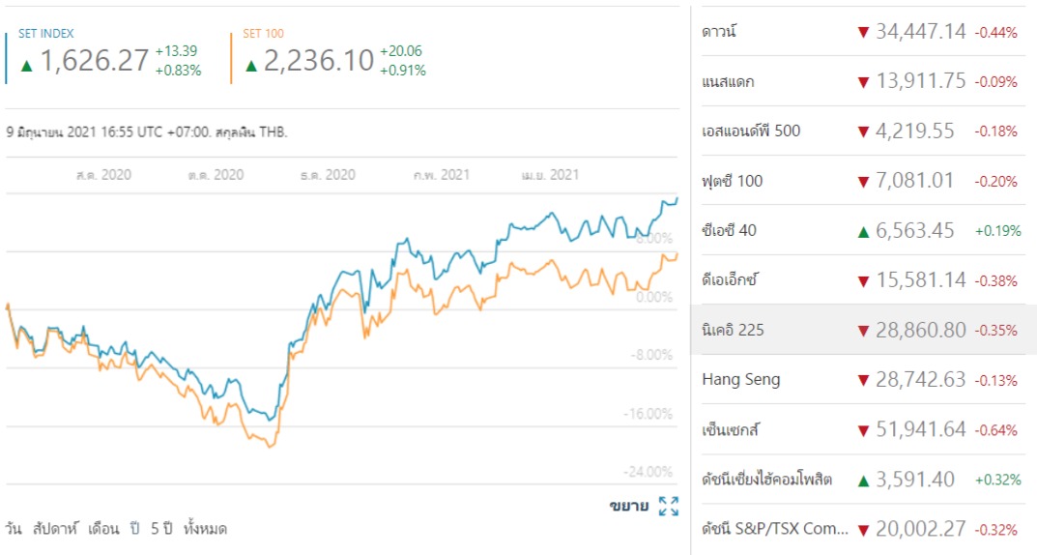Click the green up triangle beside 2,236.10
The height and width of the screenshot is (555, 1037).
pos(251,65)
